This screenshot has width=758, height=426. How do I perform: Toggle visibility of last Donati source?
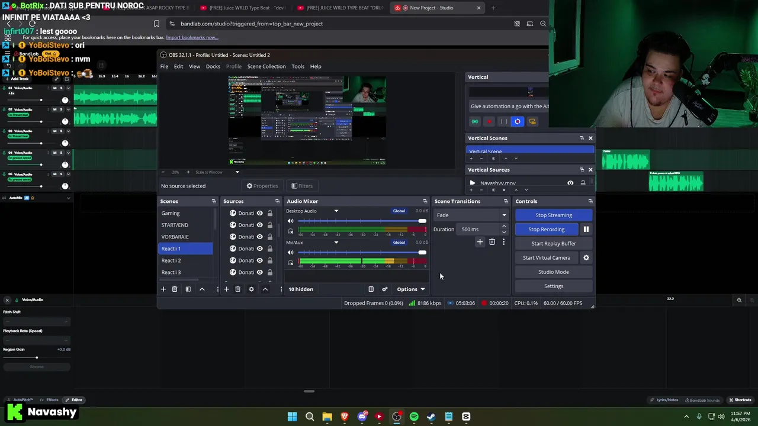259,272
